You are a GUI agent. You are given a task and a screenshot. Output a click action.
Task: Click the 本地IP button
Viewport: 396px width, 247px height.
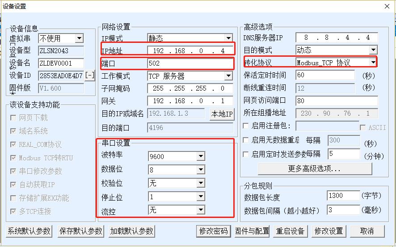tap(222, 114)
